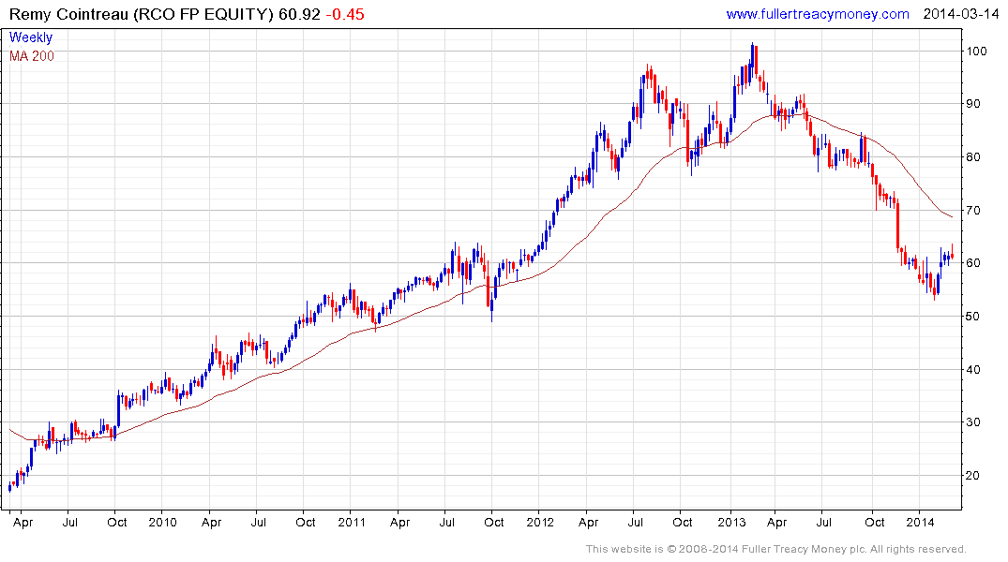Click the 50 price axis label

(973, 316)
